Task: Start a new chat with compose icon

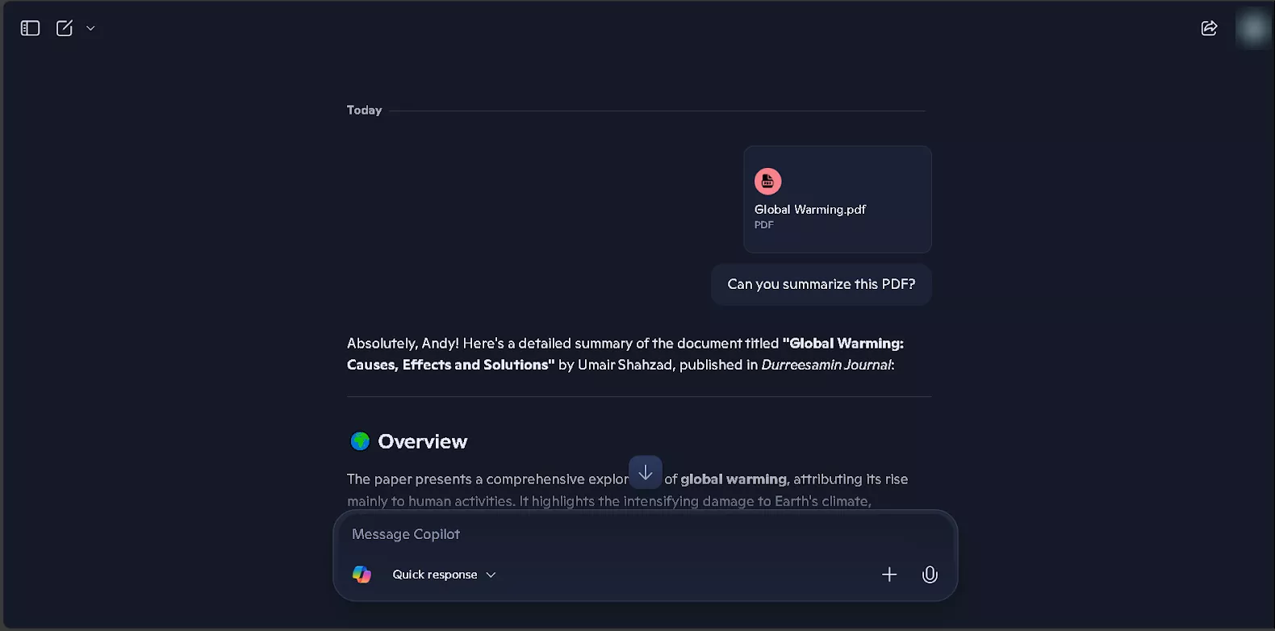Action: click(65, 28)
